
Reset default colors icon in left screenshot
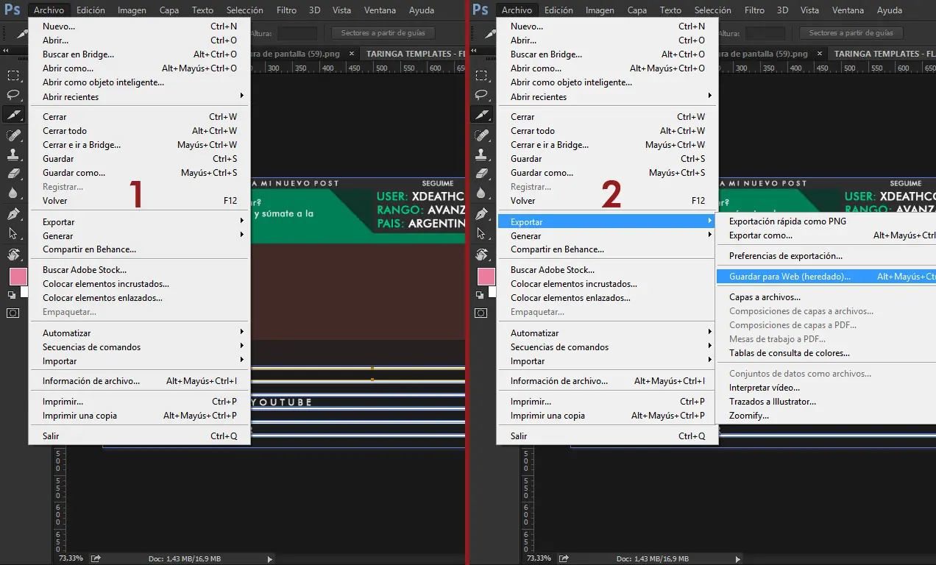(12, 294)
